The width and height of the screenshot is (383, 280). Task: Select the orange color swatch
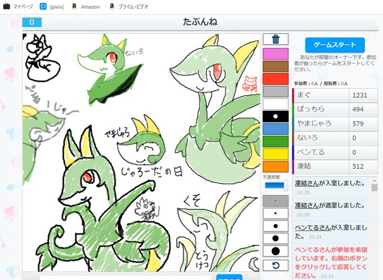[275, 167]
